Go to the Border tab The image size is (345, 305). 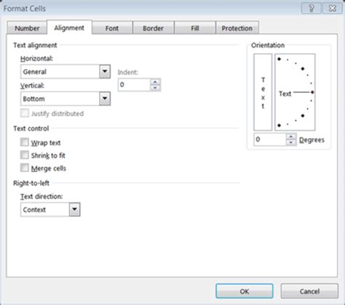(x=153, y=28)
